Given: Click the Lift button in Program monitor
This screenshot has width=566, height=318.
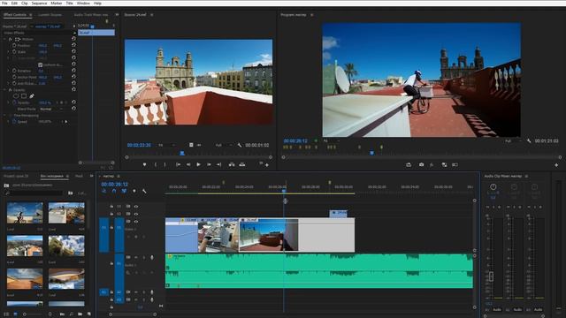Looking at the screenshot, I should point(409,165).
